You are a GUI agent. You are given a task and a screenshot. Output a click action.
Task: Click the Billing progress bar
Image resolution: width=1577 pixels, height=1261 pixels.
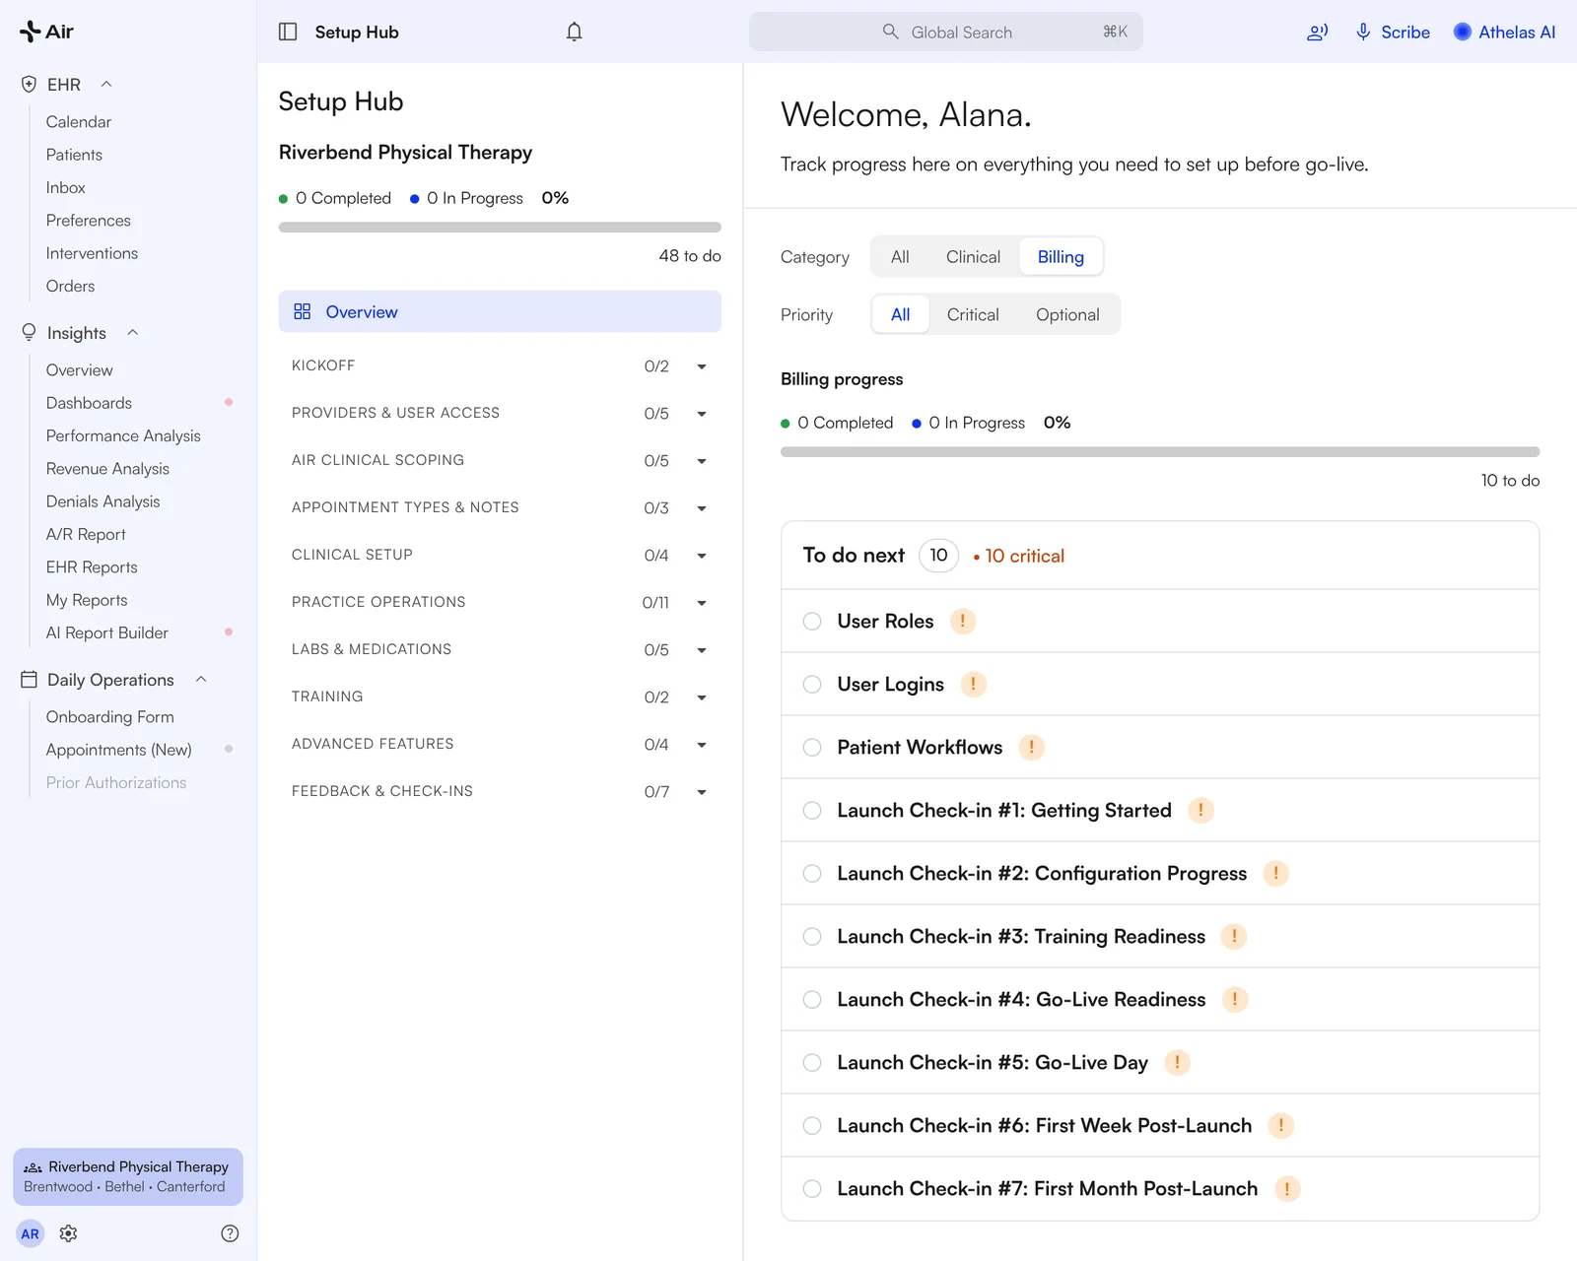1160,452
